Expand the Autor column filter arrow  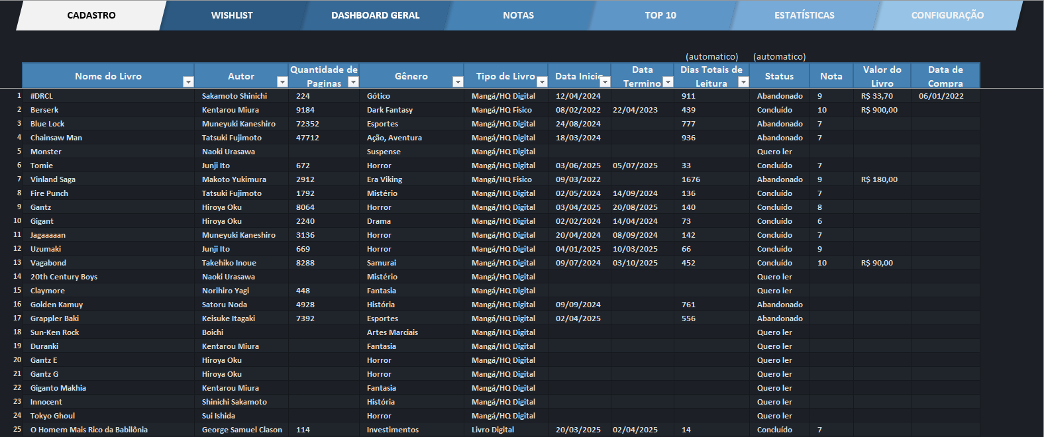(x=282, y=81)
